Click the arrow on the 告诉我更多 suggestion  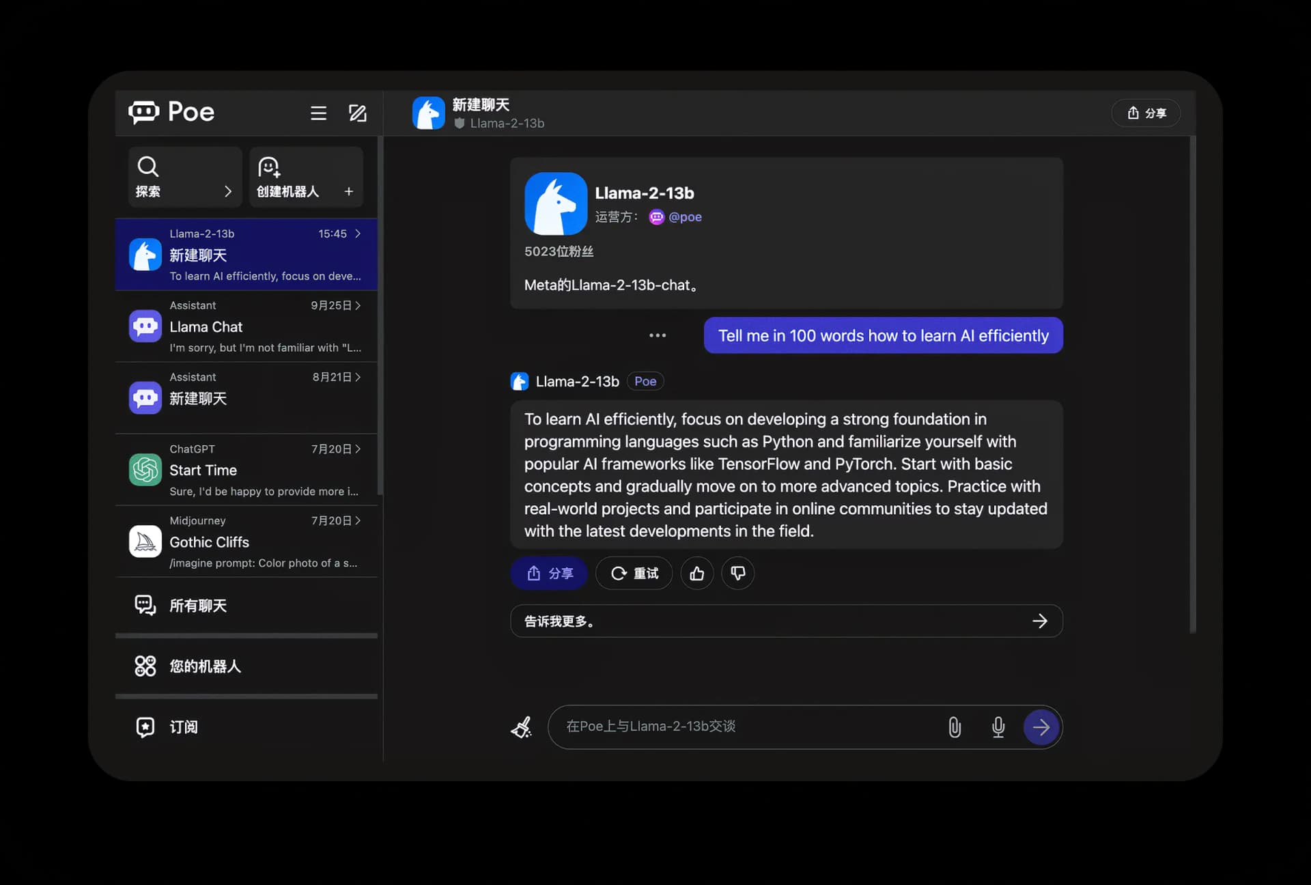click(x=1040, y=621)
